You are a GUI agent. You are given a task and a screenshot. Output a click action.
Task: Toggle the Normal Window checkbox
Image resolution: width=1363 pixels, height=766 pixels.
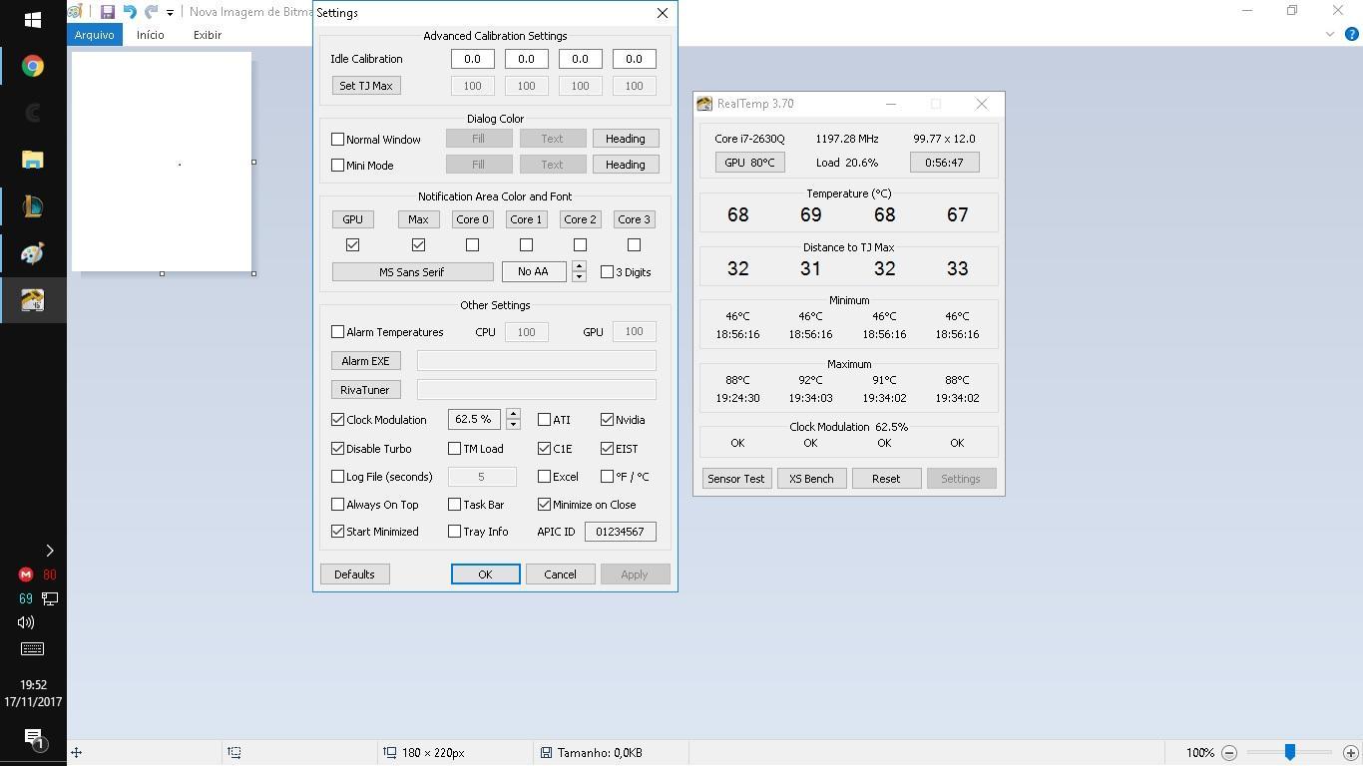[x=337, y=140]
